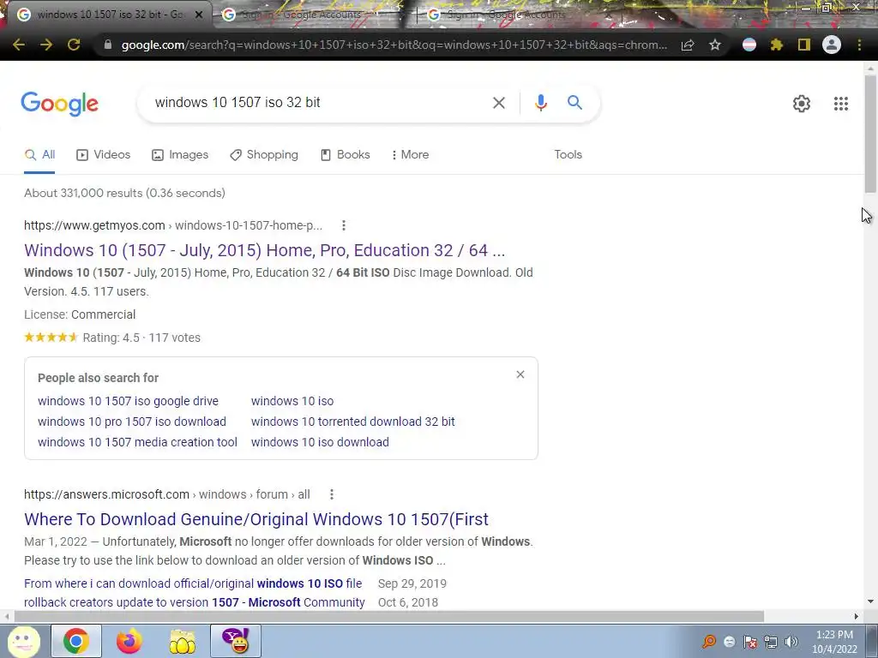Click the scroll right arrow of horizontal scrollbar

[x=857, y=617]
